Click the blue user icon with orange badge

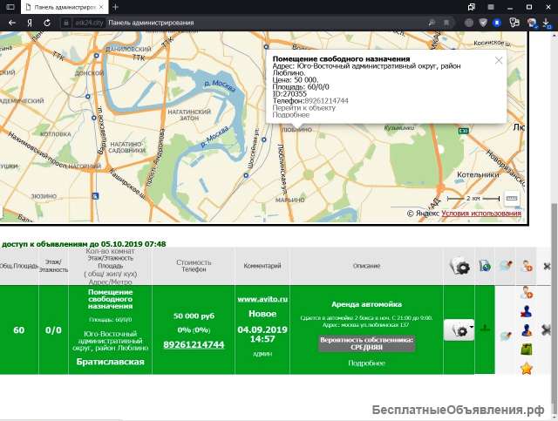coord(527,330)
